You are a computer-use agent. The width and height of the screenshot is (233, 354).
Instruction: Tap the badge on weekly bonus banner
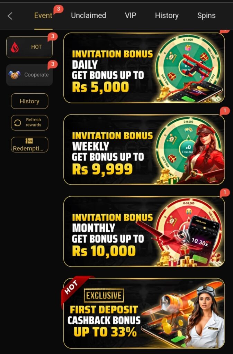[x=224, y=111]
